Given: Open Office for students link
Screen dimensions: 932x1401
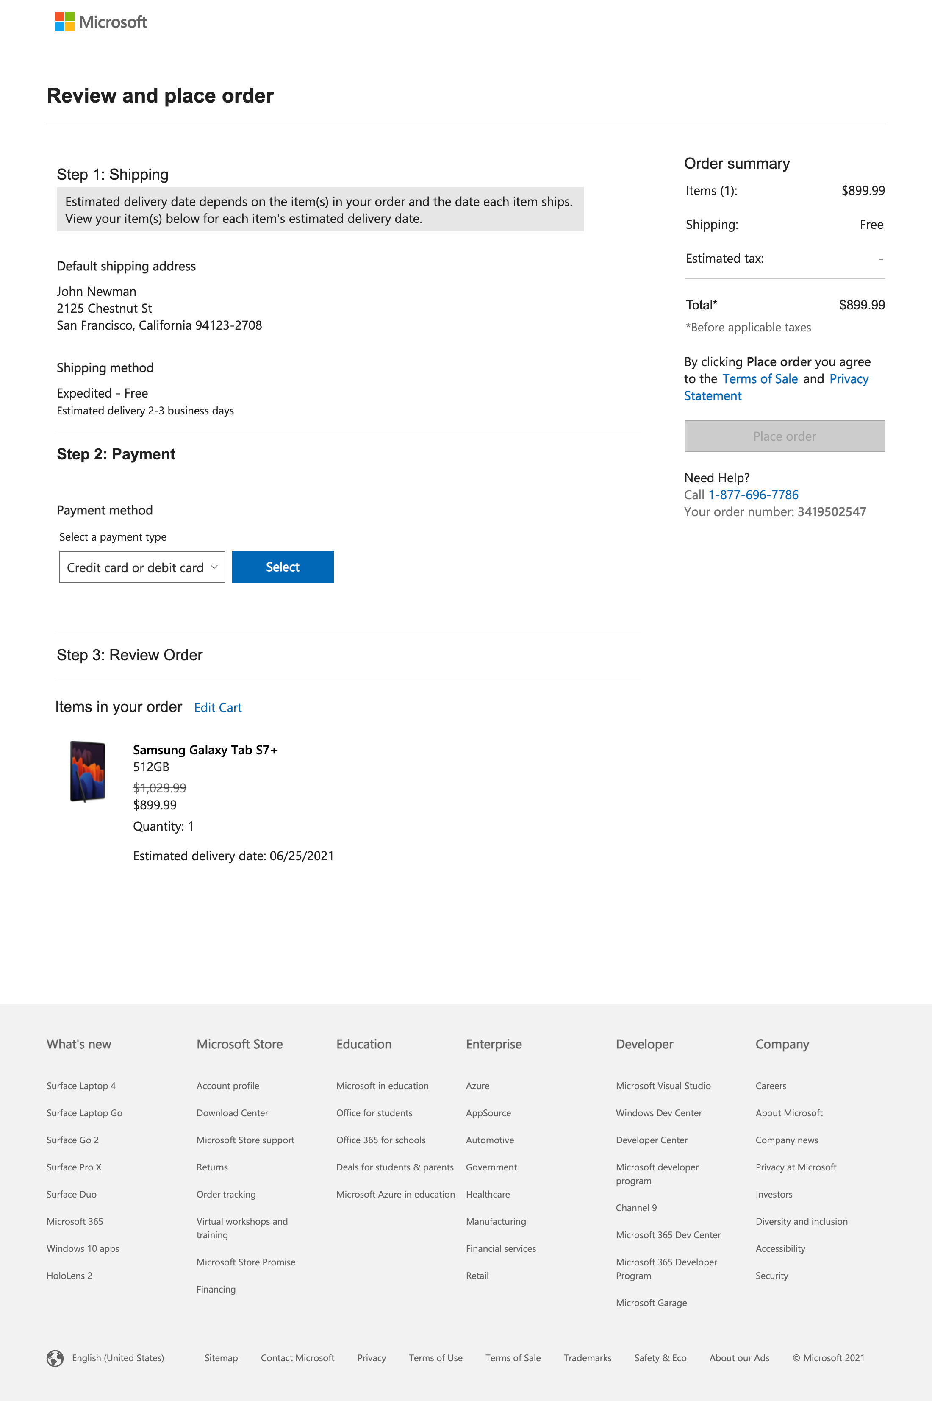Looking at the screenshot, I should (x=374, y=1113).
